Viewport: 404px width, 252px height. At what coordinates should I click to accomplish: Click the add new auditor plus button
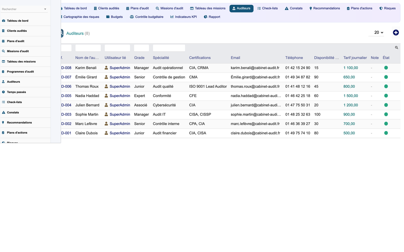click(396, 33)
